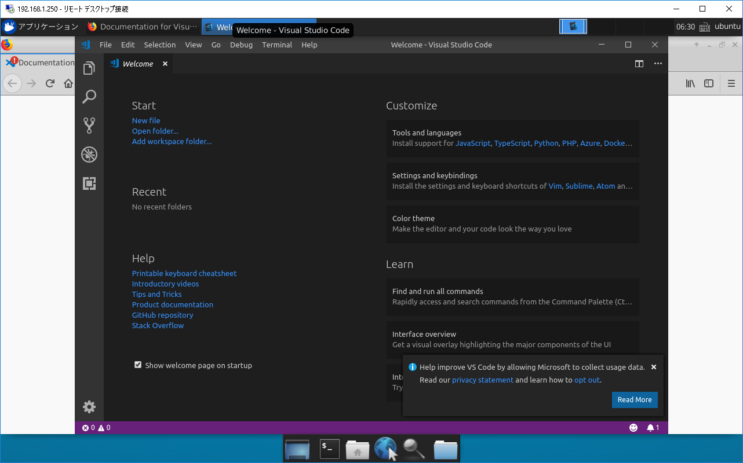Uncheck Show welcome page on startup
The width and height of the screenshot is (743, 463).
click(138, 365)
